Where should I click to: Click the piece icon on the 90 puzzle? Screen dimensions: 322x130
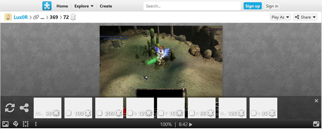(56, 113)
